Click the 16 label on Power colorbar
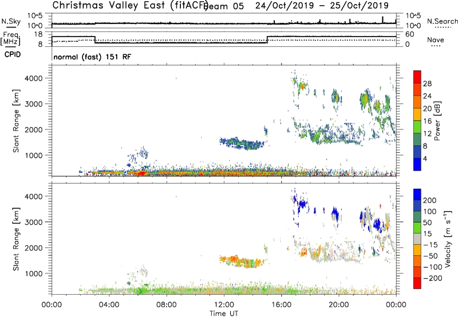The height and width of the screenshot is (317, 458). 427,121
